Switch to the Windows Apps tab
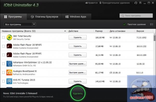Screen dimensions: 156x102 76,17
